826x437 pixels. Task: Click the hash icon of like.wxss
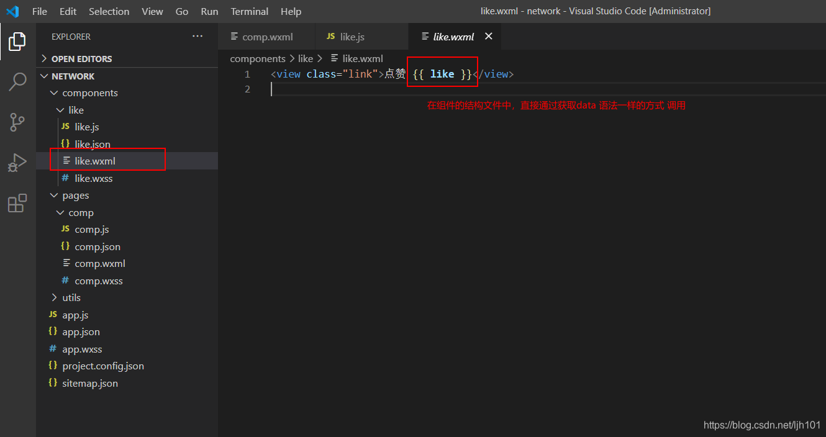65,178
